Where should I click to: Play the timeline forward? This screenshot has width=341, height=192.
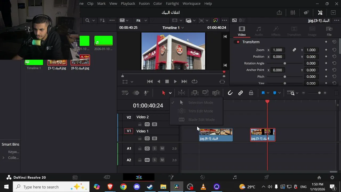click(x=175, y=82)
